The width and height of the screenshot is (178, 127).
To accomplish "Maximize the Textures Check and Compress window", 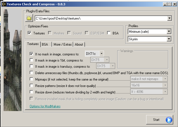I will coord(170,4).
